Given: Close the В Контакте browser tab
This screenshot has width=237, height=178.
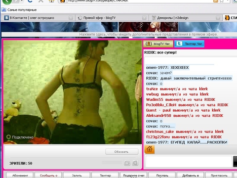Looking at the screenshot, I should pyautogui.click(x=71, y=18).
